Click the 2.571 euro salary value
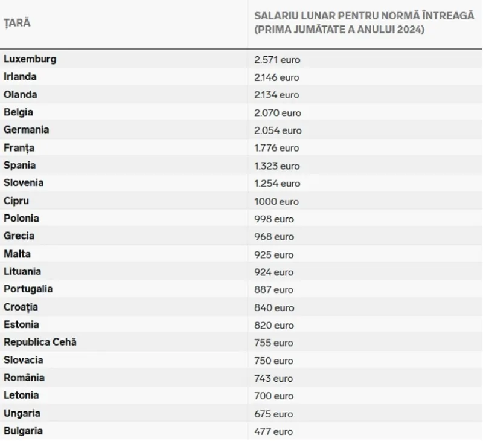Screen dimensions: 483x441 278,60
